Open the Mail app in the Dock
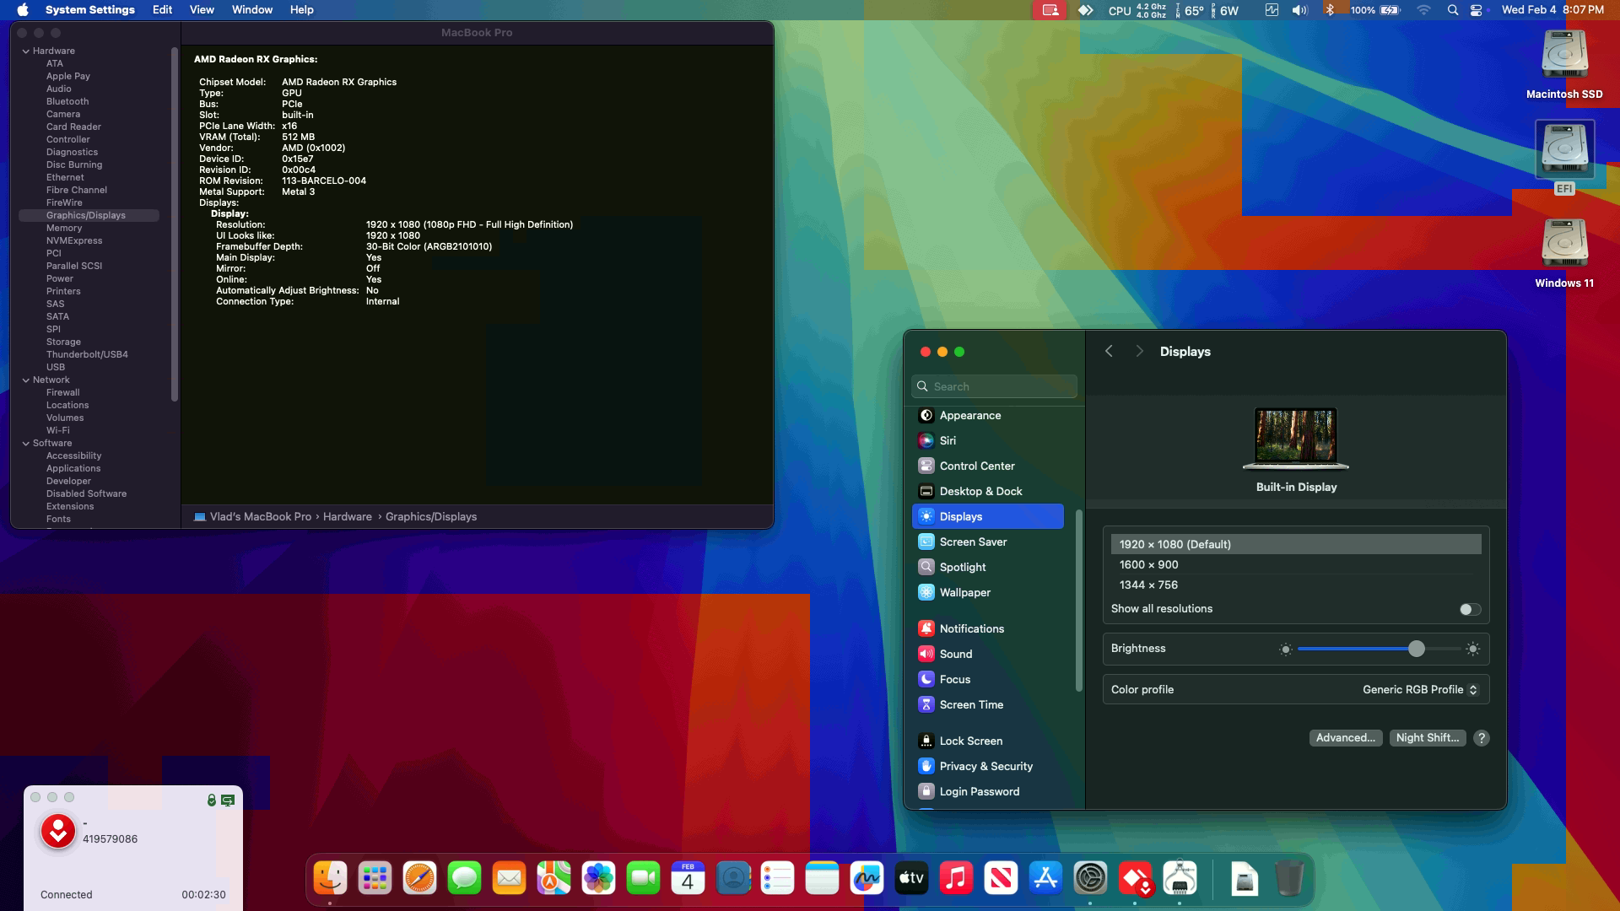 coord(509,878)
